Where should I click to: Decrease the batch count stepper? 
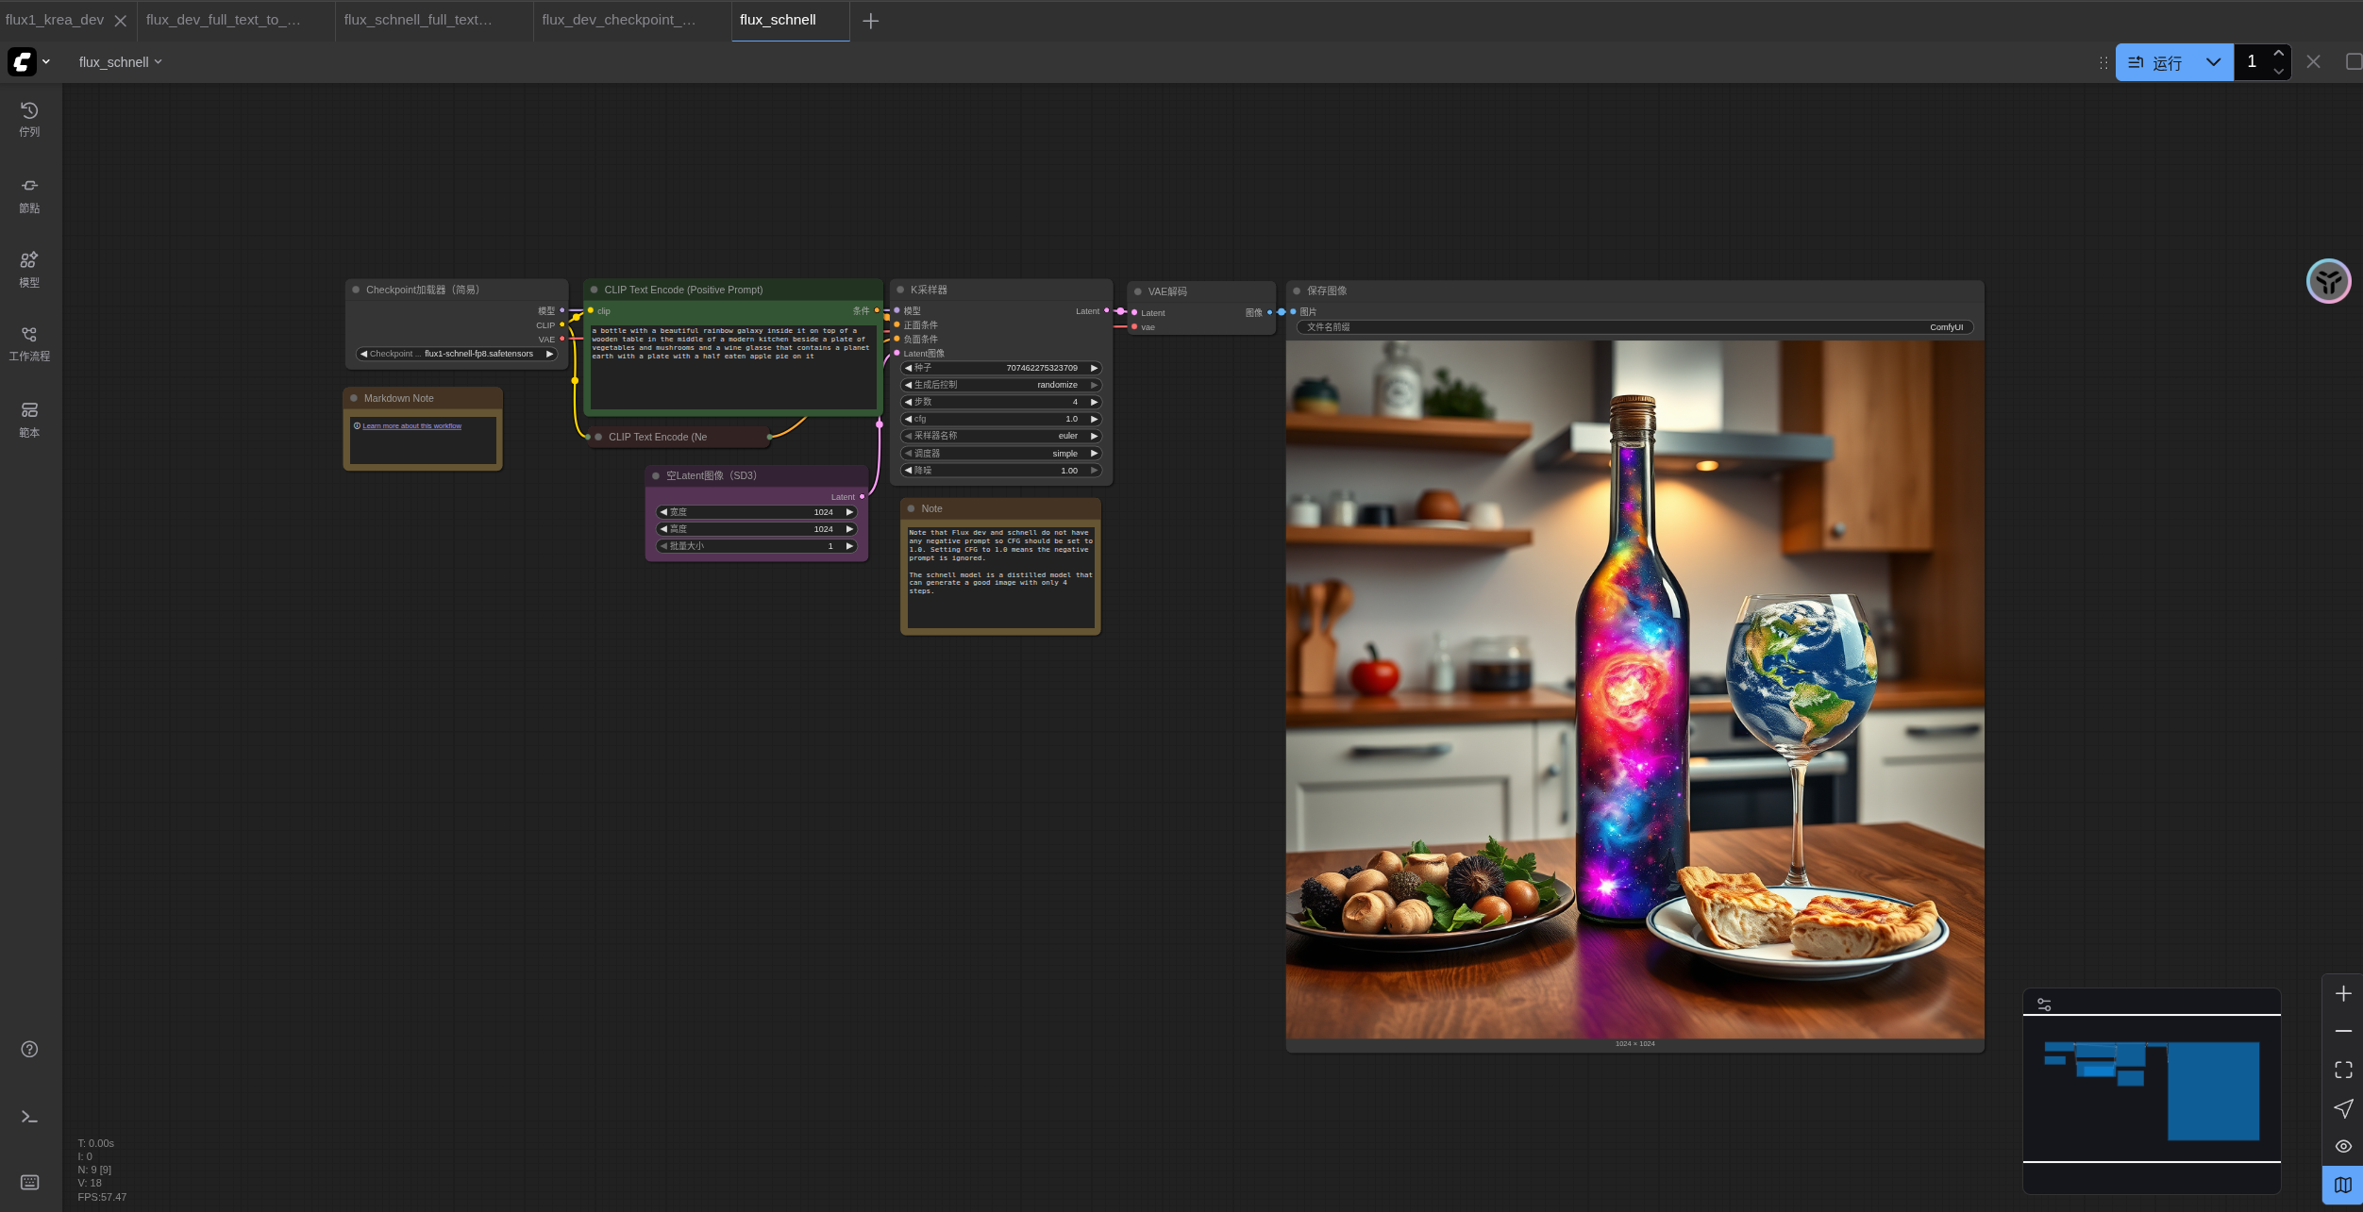coord(2278,72)
